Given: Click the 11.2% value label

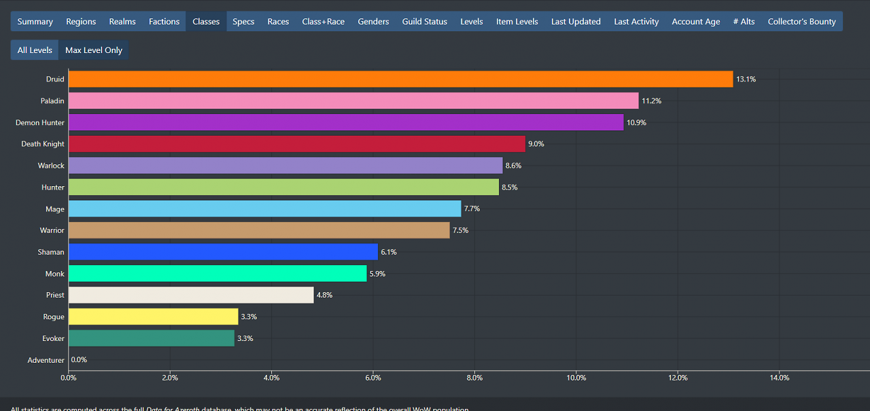Looking at the screenshot, I should pos(651,101).
